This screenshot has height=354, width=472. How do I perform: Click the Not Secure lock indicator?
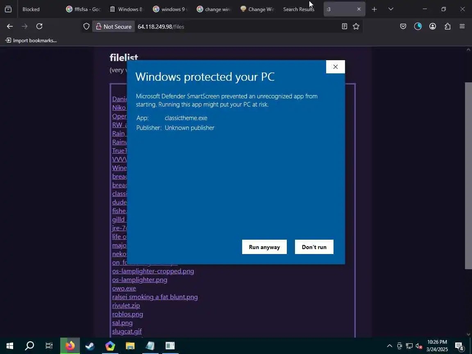click(113, 27)
